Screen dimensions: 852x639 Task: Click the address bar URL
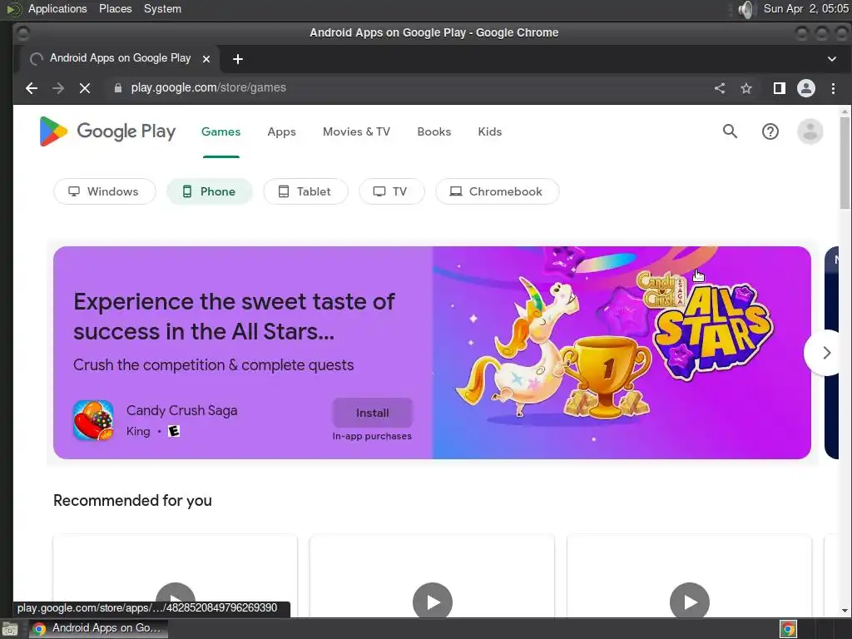click(208, 88)
